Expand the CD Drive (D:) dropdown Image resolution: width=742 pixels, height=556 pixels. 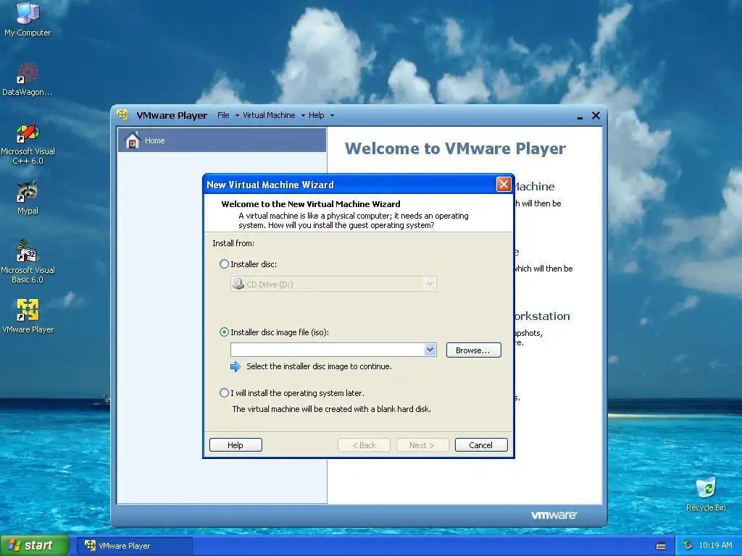(430, 284)
